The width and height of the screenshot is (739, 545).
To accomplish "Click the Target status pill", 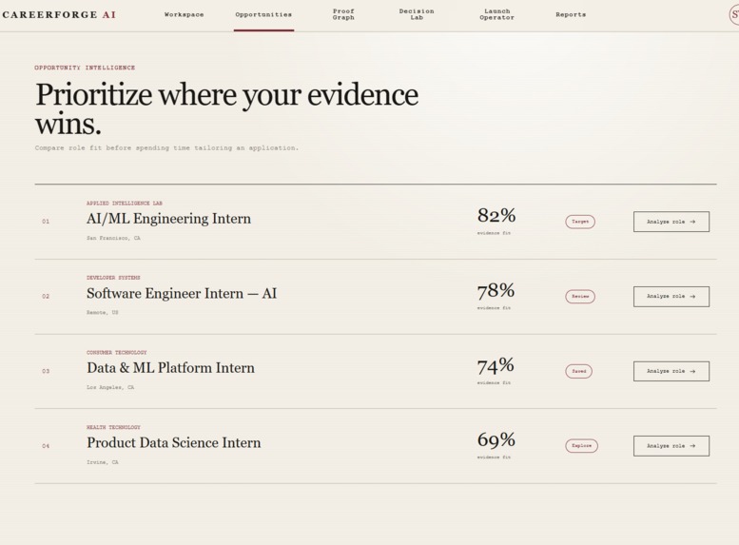I will [x=580, y=222].
